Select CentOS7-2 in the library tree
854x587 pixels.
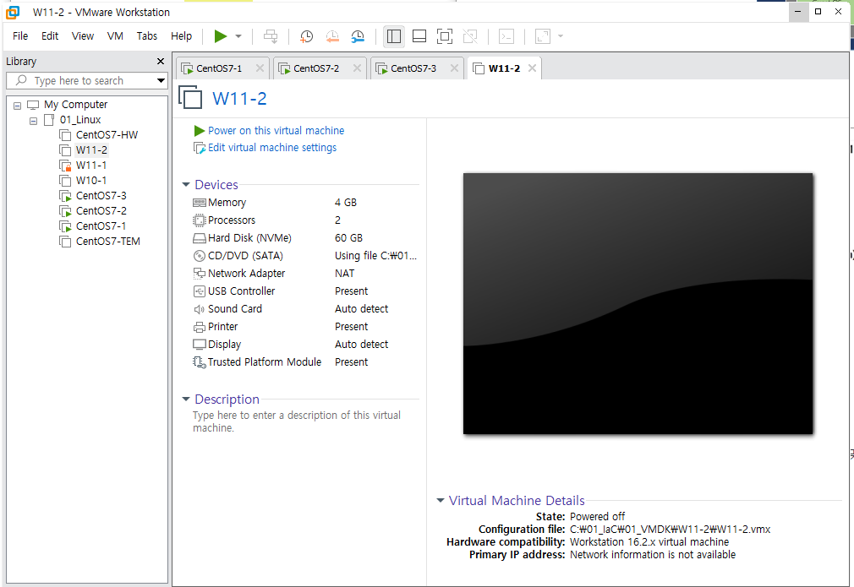pos(101,211)
